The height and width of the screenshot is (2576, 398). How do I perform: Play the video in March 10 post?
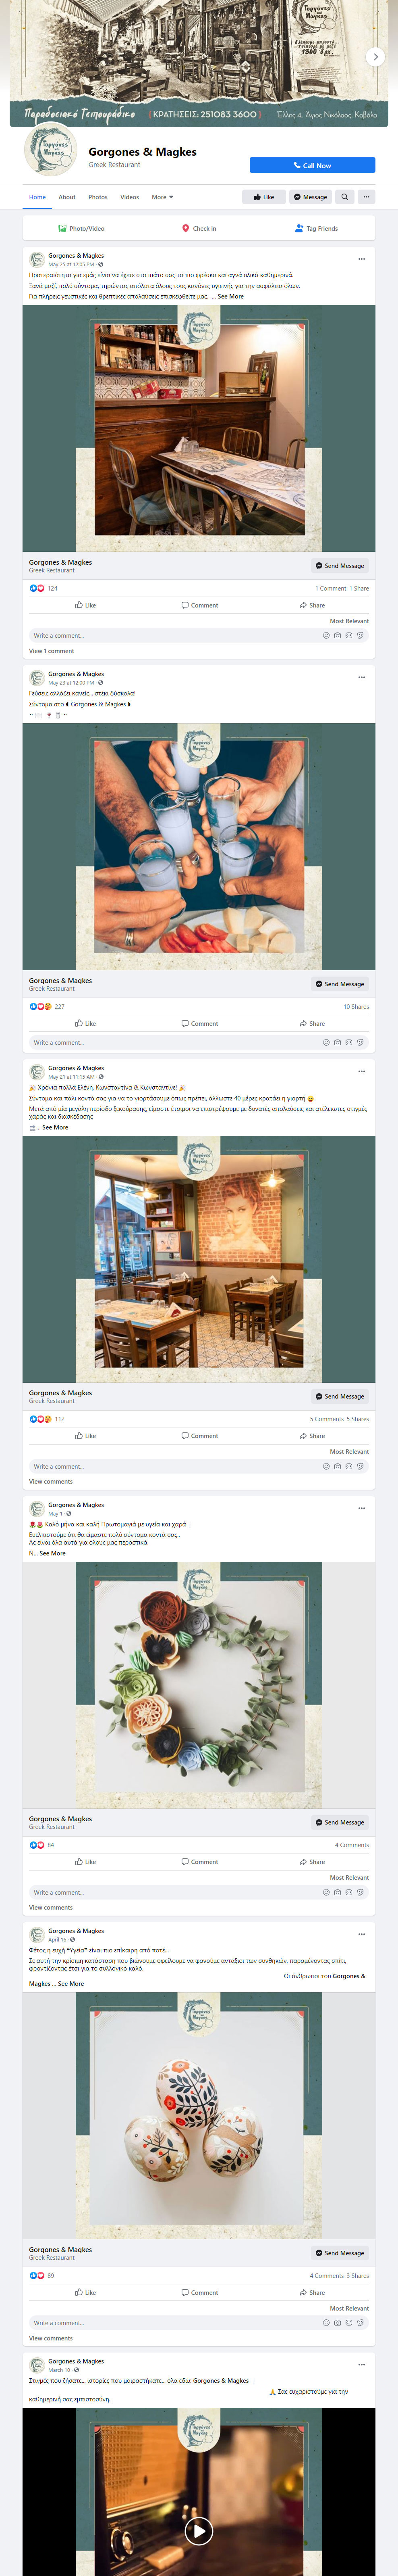tap(199, 2530)
